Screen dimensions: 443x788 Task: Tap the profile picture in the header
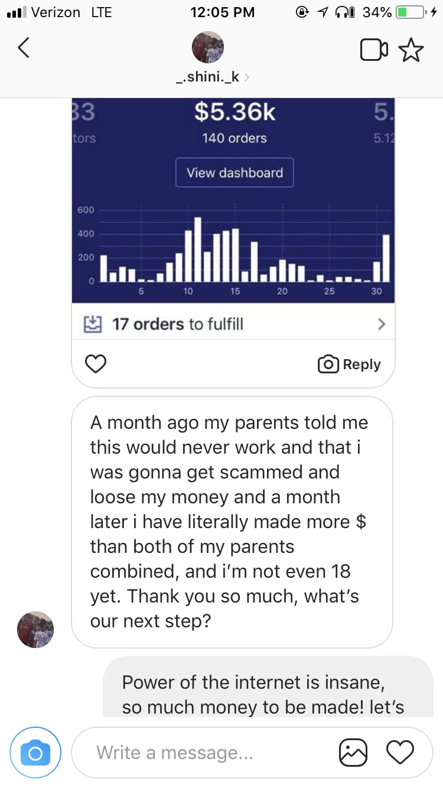click(208, 47)
